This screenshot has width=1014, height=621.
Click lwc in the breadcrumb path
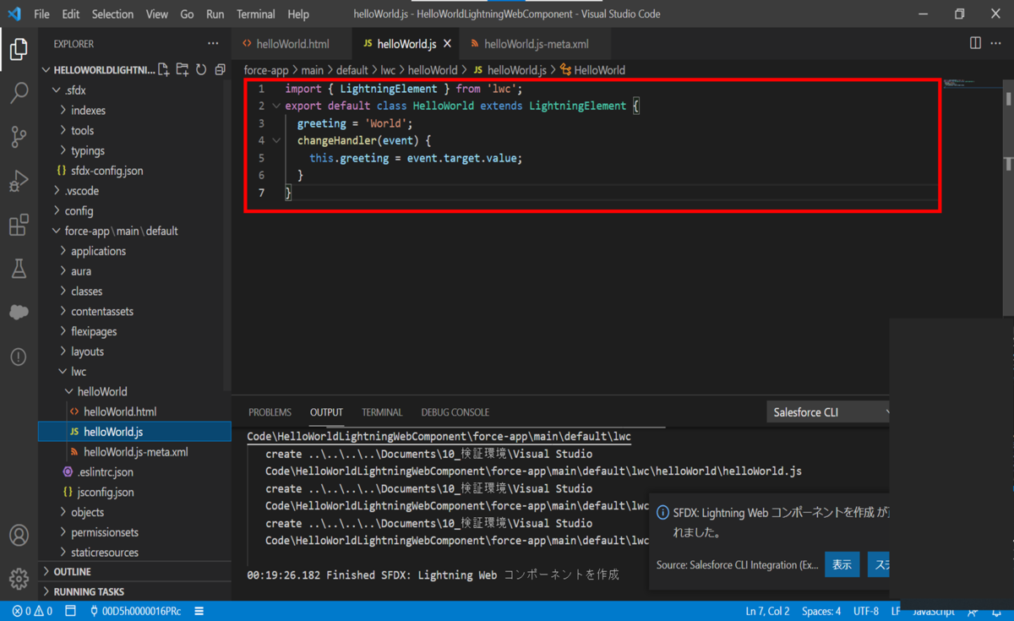388,70
